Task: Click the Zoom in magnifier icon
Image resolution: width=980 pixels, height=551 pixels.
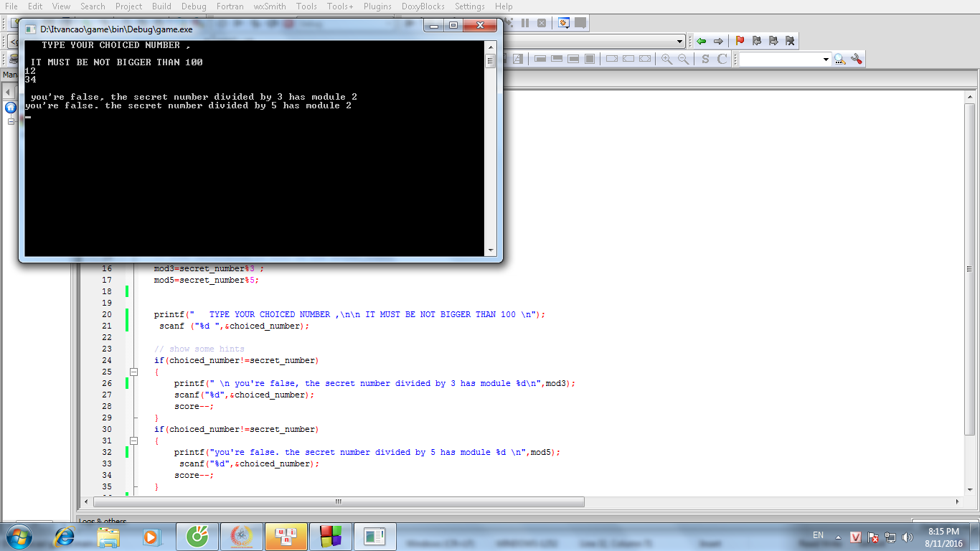Action: (x=666, y=59)
